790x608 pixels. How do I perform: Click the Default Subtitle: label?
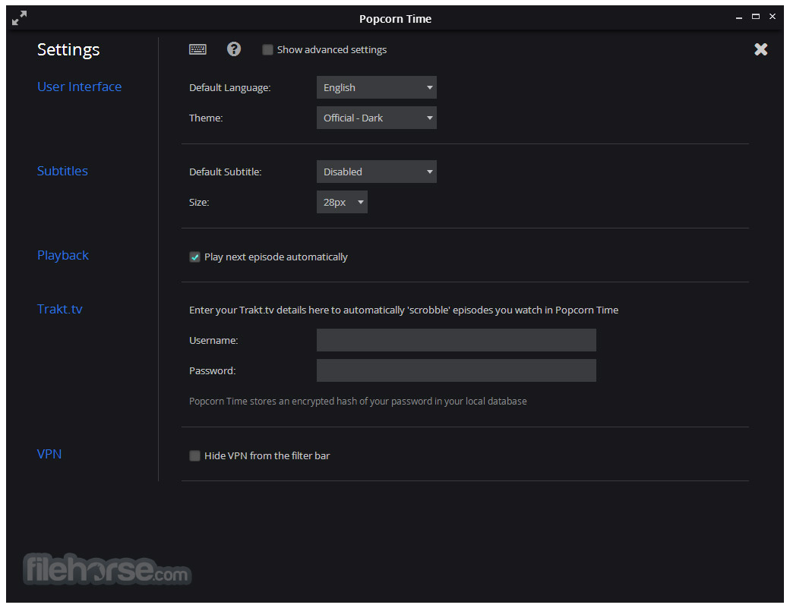point(225,172)
